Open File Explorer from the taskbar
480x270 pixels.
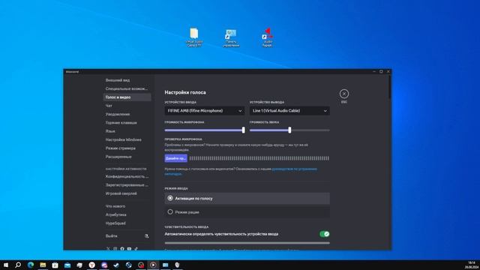[x=43, y=265]
